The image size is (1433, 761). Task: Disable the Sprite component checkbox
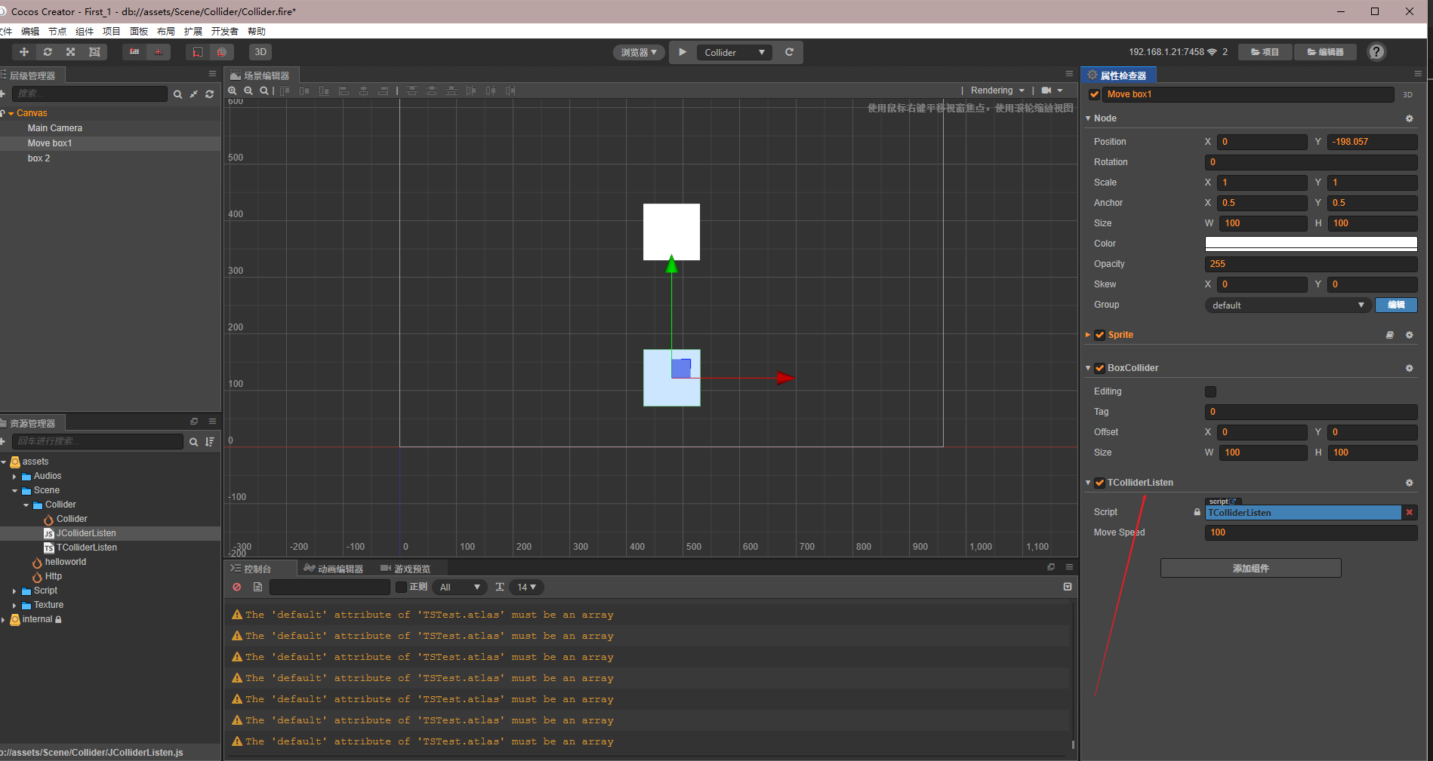pos(1100,334)
